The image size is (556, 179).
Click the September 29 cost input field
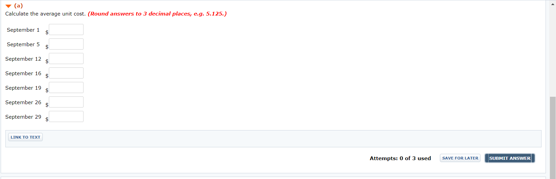[x=66, y=117]
